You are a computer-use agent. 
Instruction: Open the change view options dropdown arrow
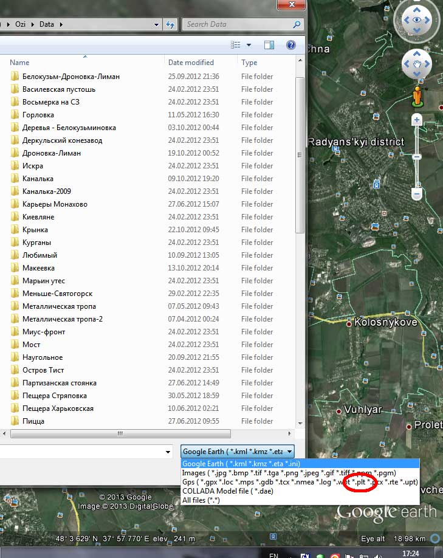click(x=249, y=45)
